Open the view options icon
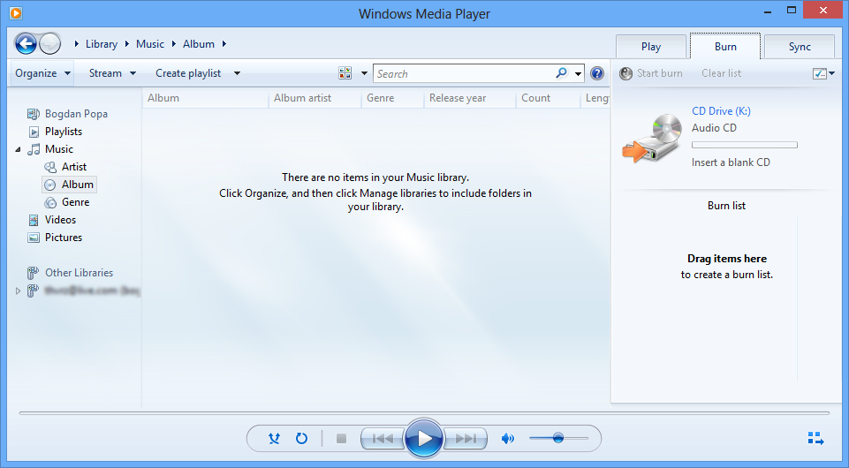849x468 pixels. tap(345, 73)
